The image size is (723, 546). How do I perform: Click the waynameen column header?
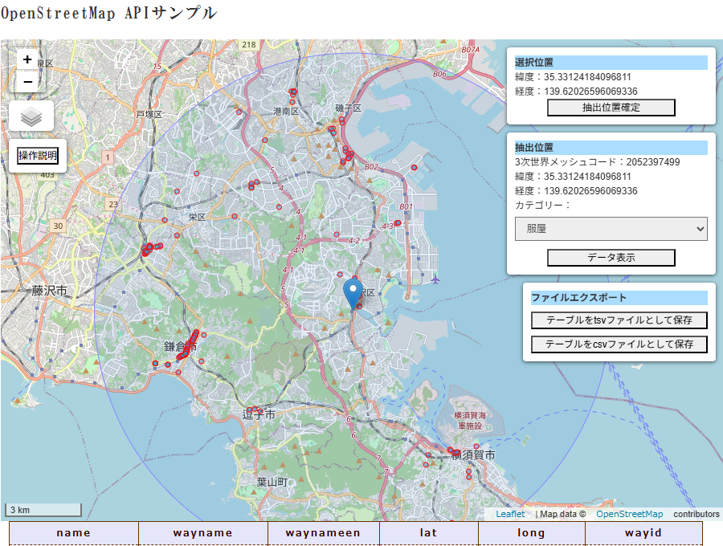323,533
